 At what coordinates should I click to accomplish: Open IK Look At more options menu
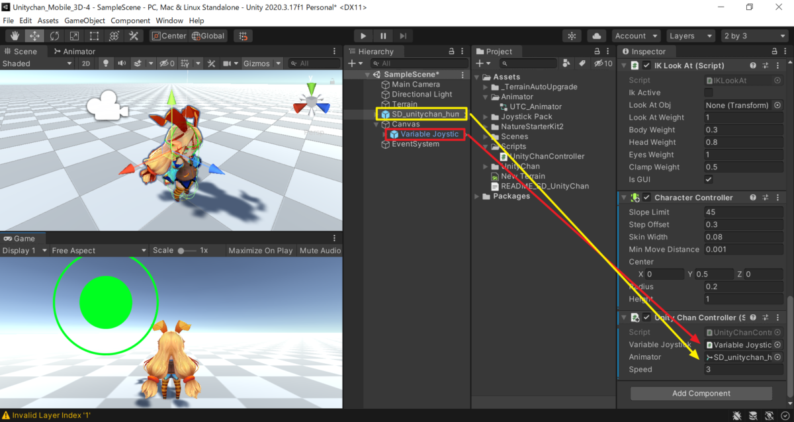(x=778, y=65)
